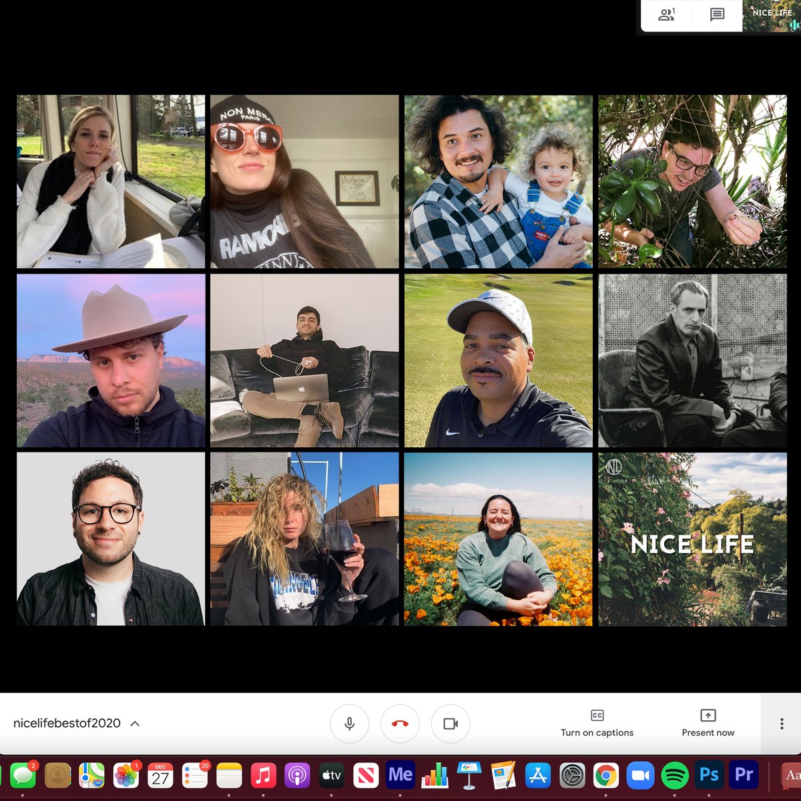Screen dimensions: 801x801
Task: Turn off the camera
Action: click(451, 724)
